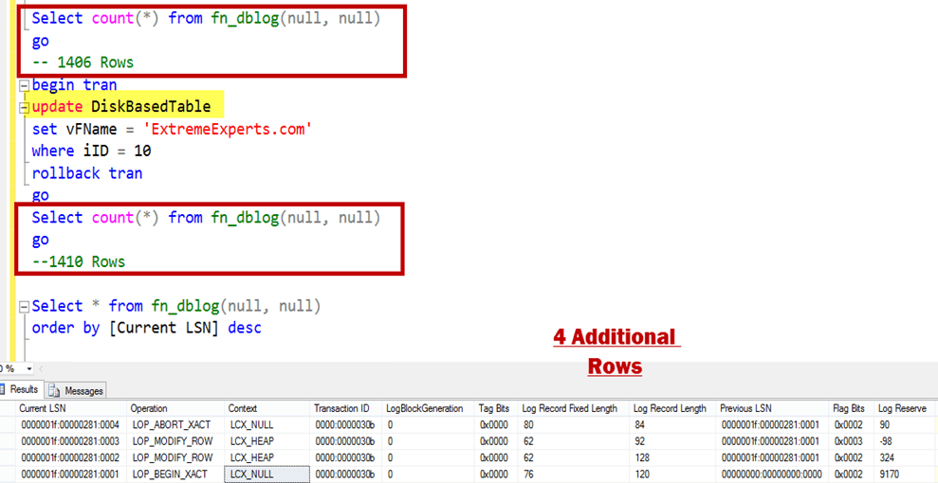Click the Log Reserve value 9170
Screen dimensions: 938x483
[891, 474]
